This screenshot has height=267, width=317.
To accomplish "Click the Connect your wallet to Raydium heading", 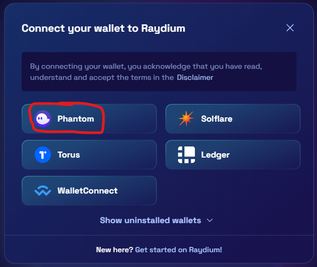I will (104, 29).
